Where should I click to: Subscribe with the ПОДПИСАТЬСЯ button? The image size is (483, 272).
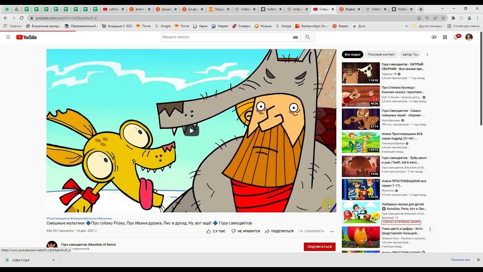[320, 247]
